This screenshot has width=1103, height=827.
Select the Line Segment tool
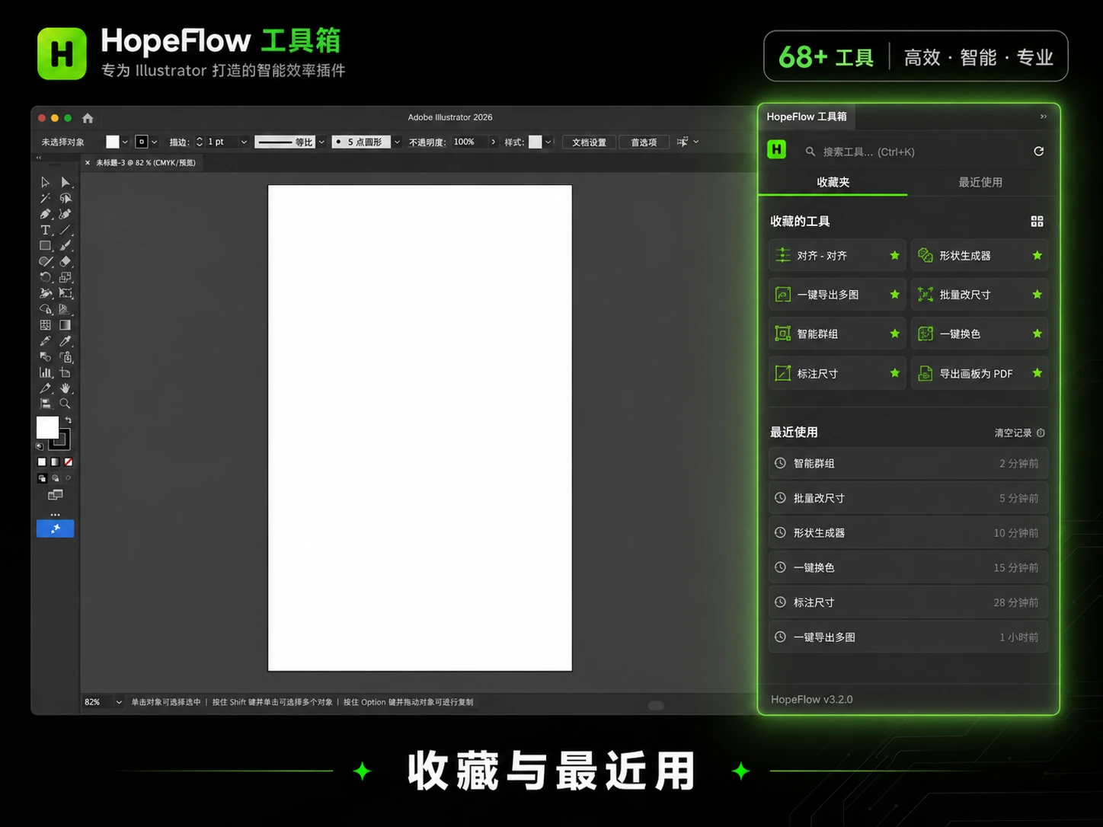coord(66,230)
